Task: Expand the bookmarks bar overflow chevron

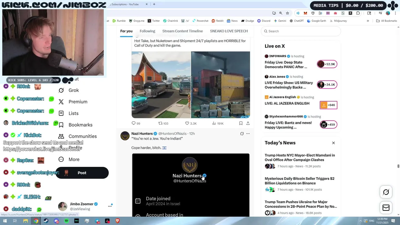Action: (x=368, y=21)
